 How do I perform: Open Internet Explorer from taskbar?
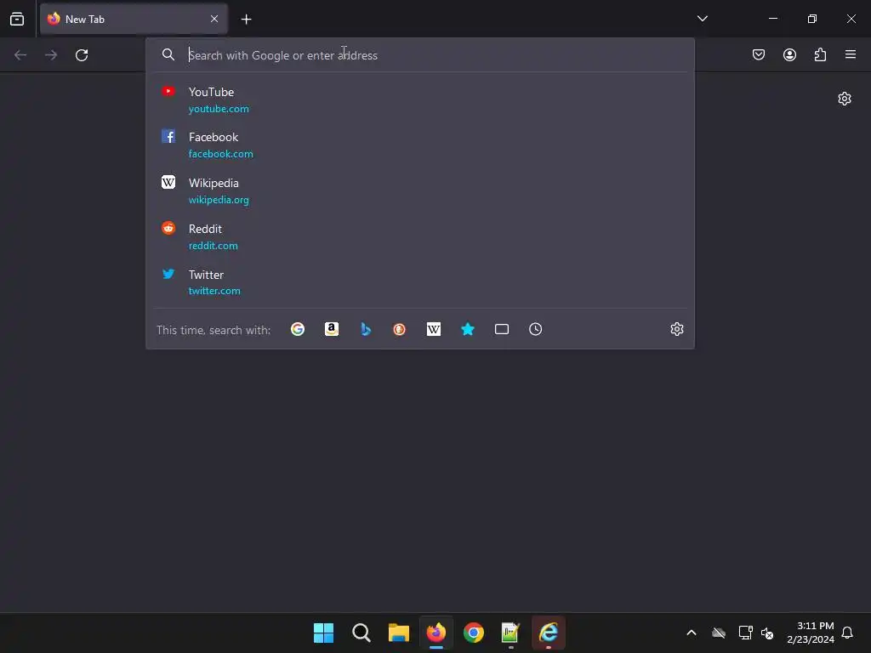pos(549,633)
